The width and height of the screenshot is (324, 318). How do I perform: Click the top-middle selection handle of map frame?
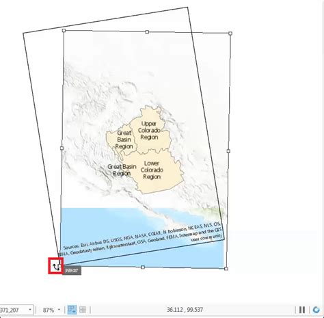[x=147, y=32]
